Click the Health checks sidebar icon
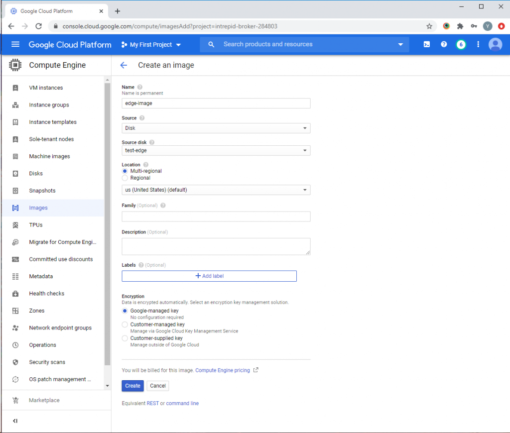This screenshot has height=433, width=510. click(15, 294)
